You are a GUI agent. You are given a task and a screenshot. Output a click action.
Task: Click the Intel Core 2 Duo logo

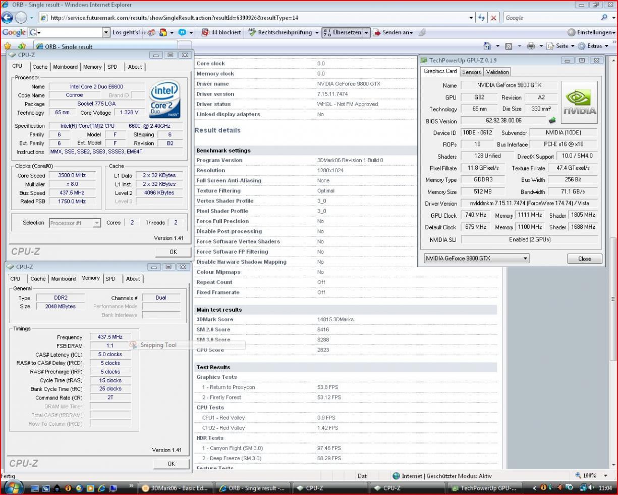164,99
